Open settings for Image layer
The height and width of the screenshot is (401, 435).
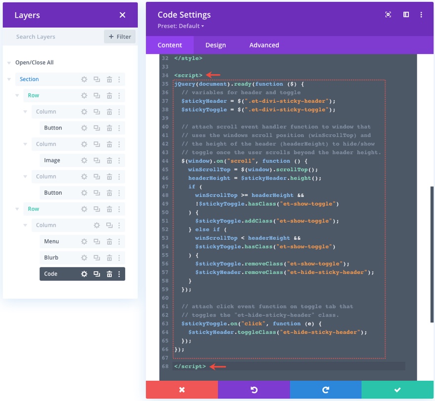[84, 160]
